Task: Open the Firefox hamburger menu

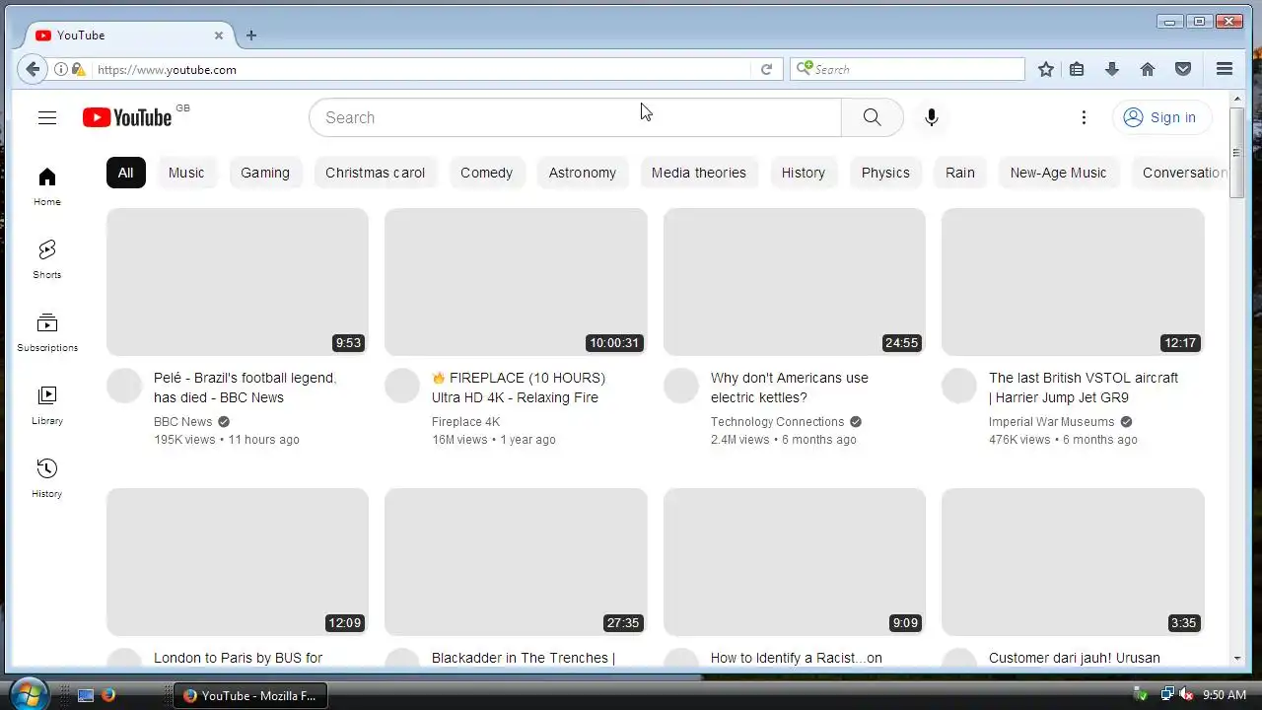Action: [1225, 69]
